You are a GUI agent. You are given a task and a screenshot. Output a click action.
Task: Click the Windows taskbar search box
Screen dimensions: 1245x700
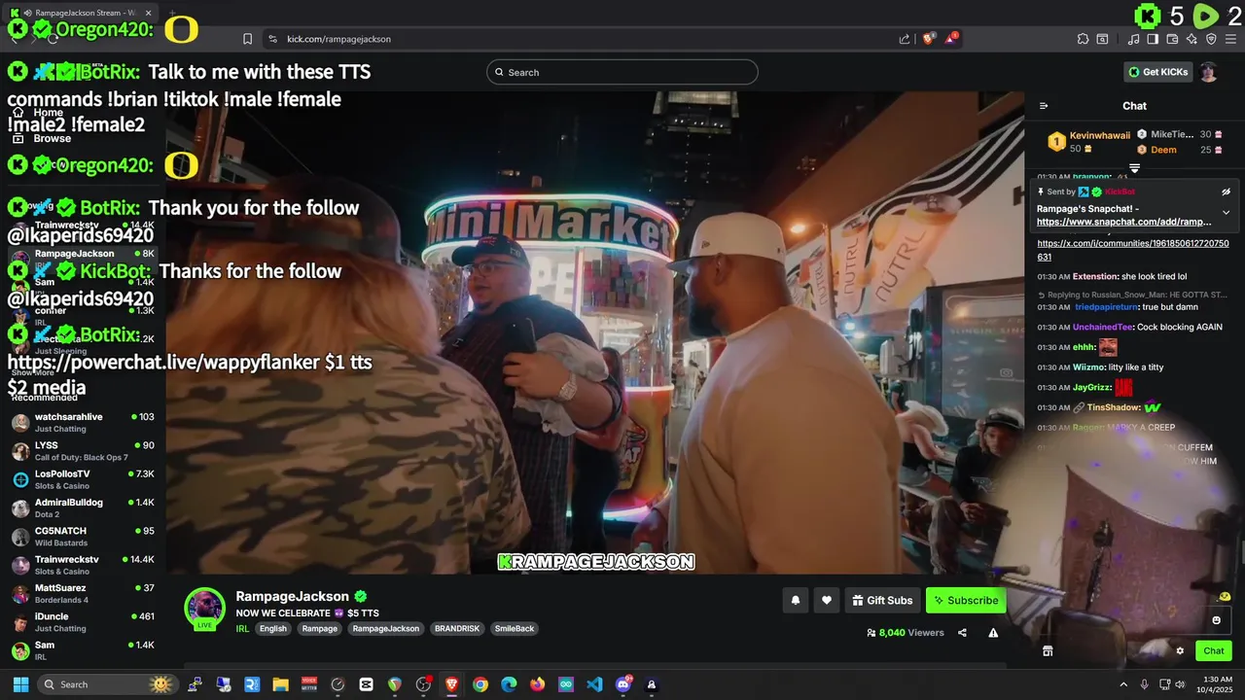point(107,684)
